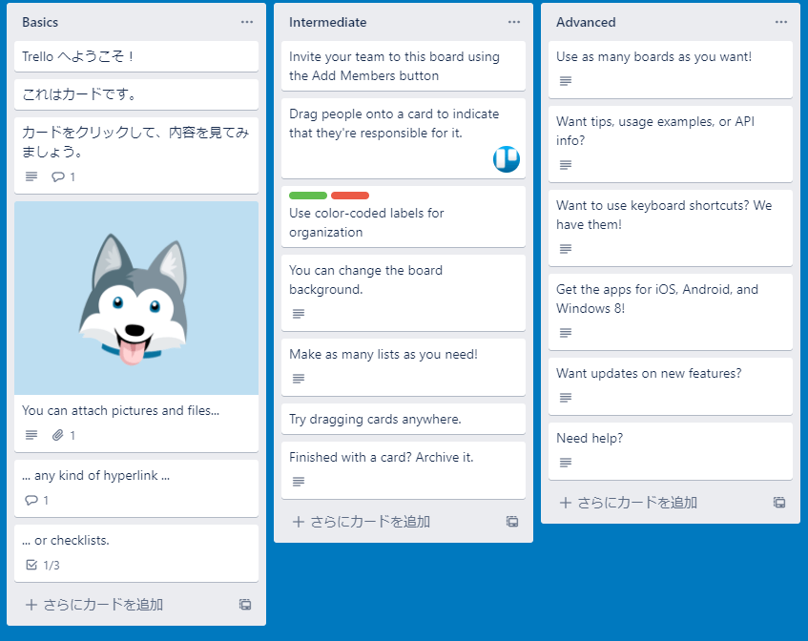The image size is (808, 641).
Task: Click description icon on Want updates card
Action: point(566,398)
